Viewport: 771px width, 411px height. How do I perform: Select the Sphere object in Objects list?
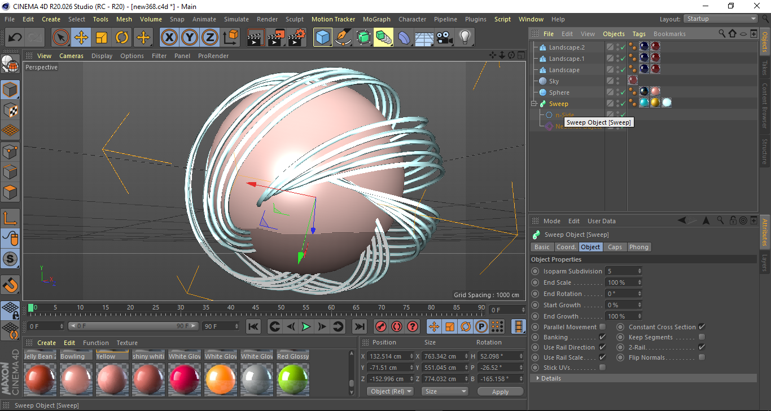click(x=559, y=92)
